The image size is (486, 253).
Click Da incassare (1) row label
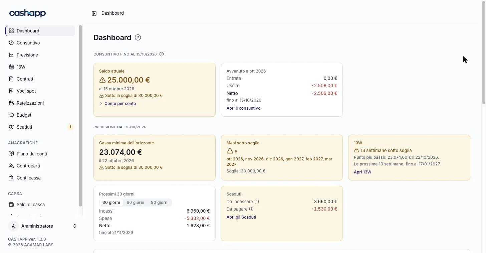coord(243,202)
